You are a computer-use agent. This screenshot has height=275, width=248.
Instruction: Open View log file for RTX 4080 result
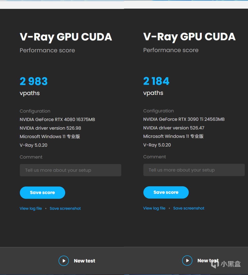point(31,209)
